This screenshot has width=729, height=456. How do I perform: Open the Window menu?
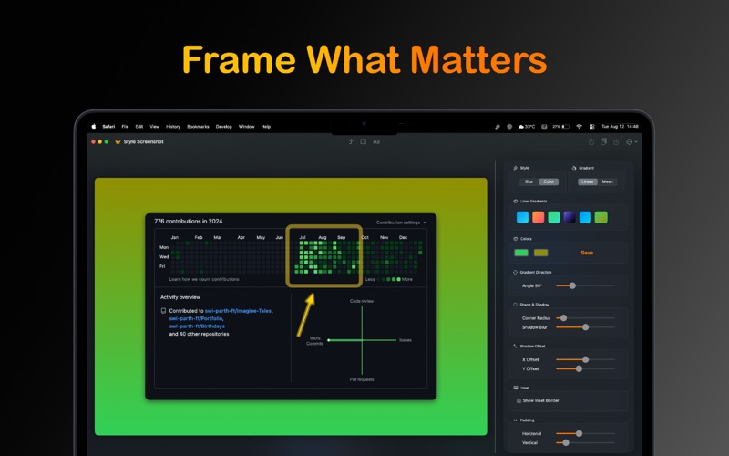click(246, 127)
